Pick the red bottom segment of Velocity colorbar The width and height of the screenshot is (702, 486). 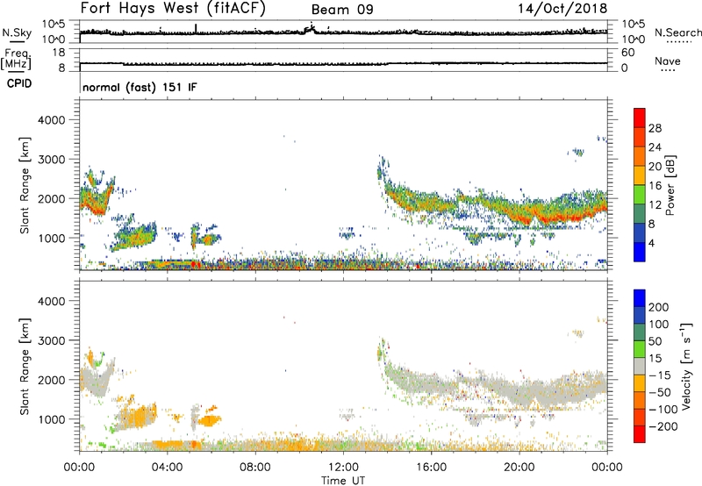640,434
